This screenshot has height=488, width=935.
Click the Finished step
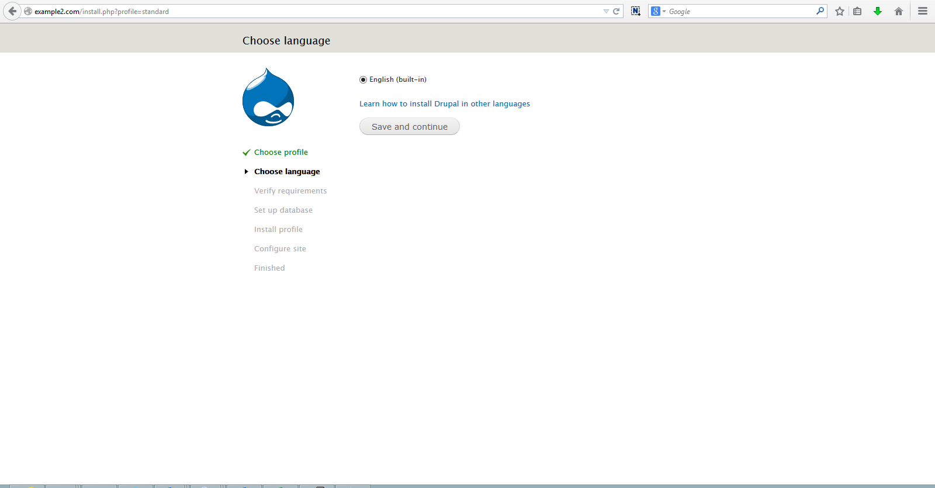tap(269, 268)
